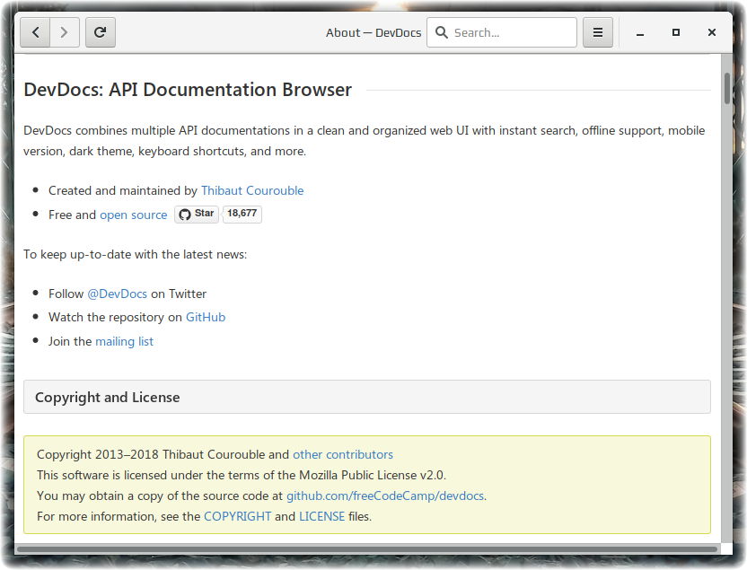The width and height of the screenshot is (747, 570).
Task: Click the vertical scrollbar thumb
Action: (x=727, y=88)
